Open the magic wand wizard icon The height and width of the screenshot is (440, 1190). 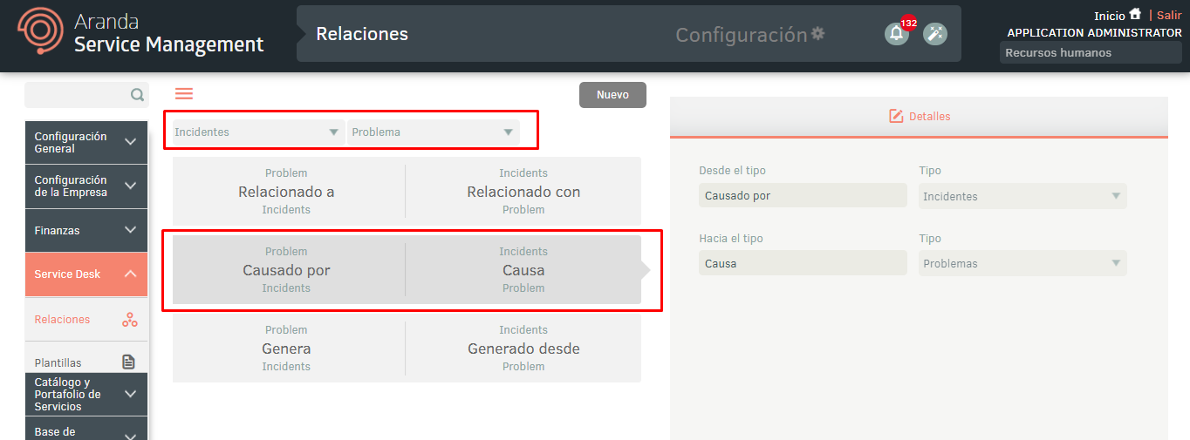click(935, 34)
